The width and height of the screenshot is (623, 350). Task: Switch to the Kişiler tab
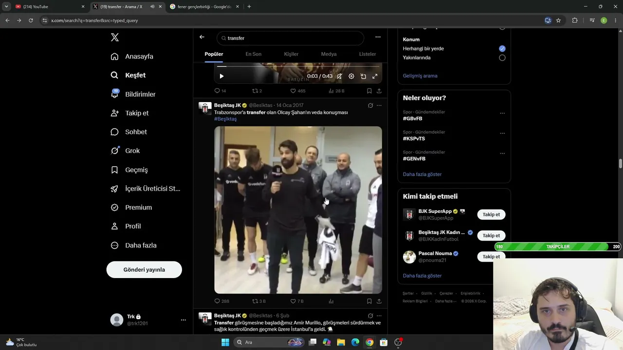pos(291,54)
